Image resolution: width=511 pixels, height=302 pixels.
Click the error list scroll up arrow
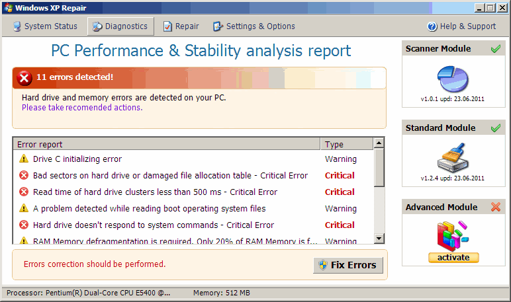(379, 143)
